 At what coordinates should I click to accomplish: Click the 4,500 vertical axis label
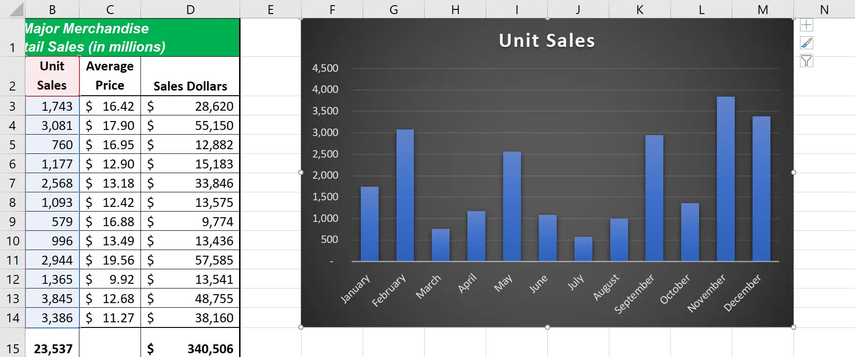tap(325, 68)
